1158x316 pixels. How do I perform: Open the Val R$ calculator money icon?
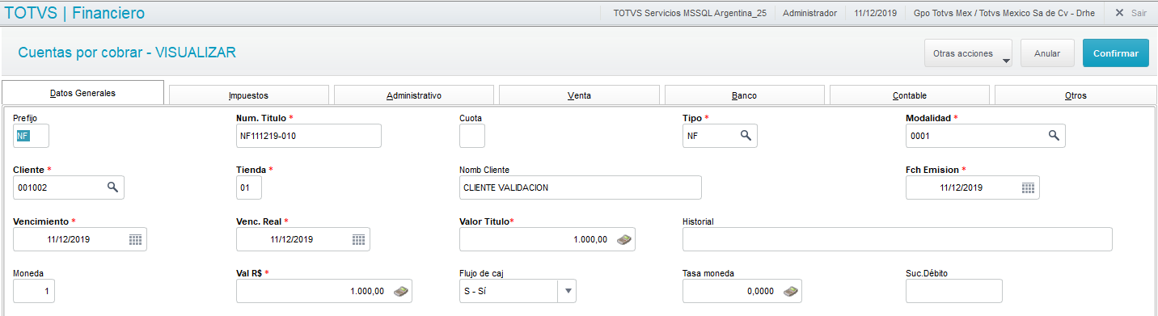401,291
